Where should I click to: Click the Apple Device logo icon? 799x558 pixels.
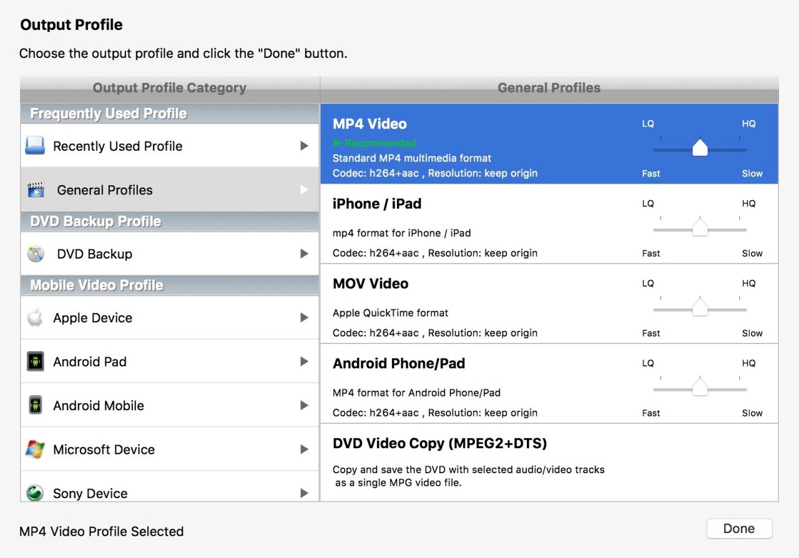coord(35,318)
